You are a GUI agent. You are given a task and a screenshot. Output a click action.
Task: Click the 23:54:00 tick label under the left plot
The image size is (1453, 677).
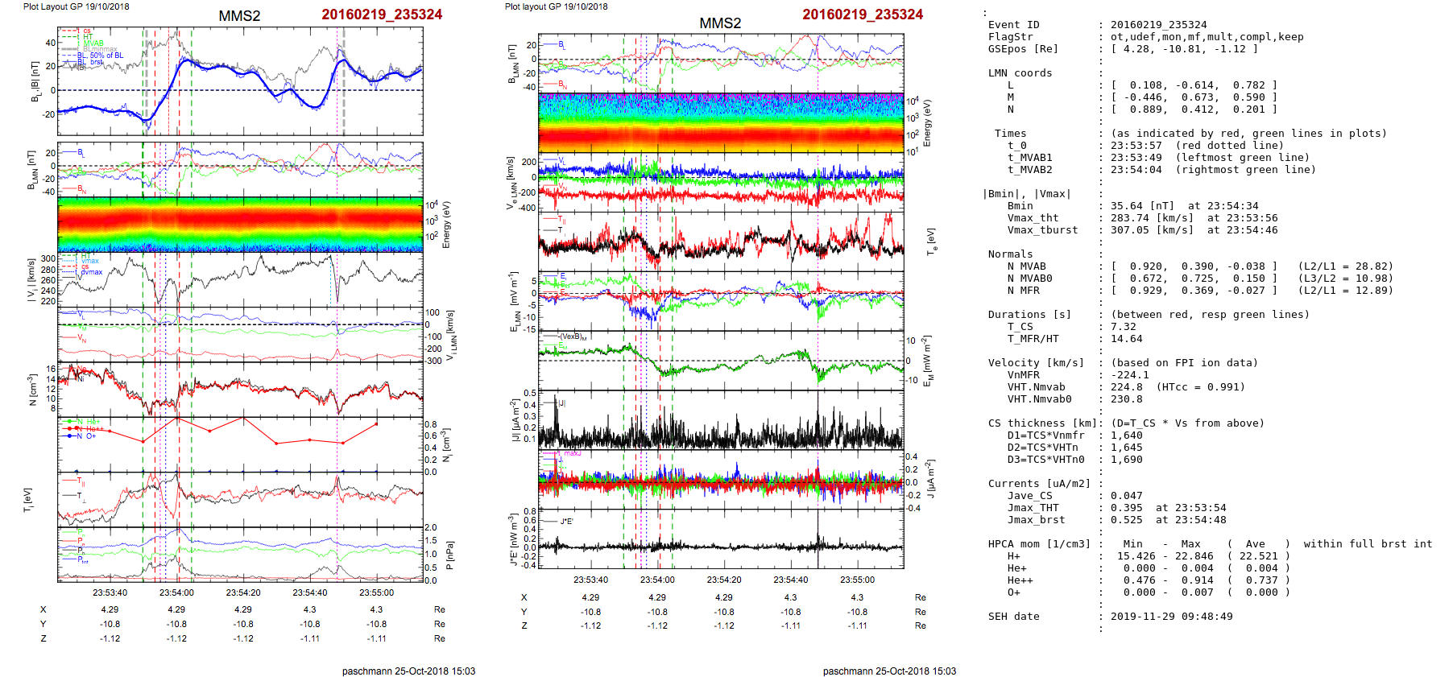(x=176, y=592)
